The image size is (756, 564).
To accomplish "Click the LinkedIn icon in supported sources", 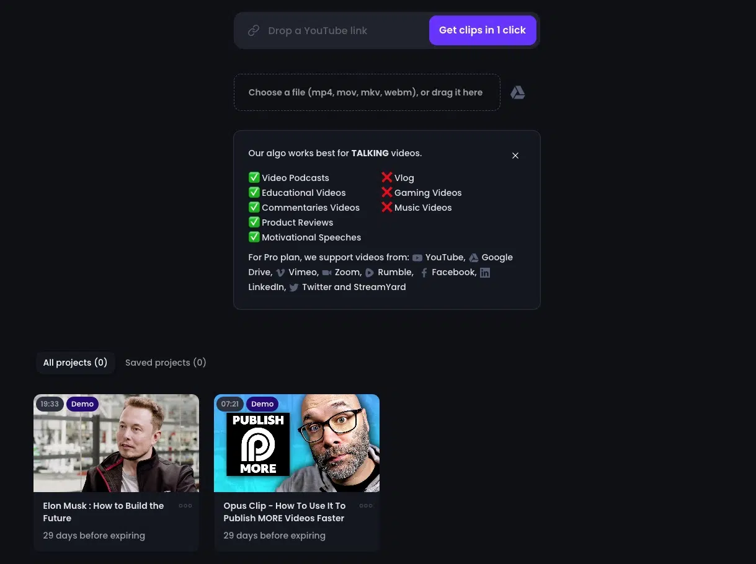I will pos(485,273).
